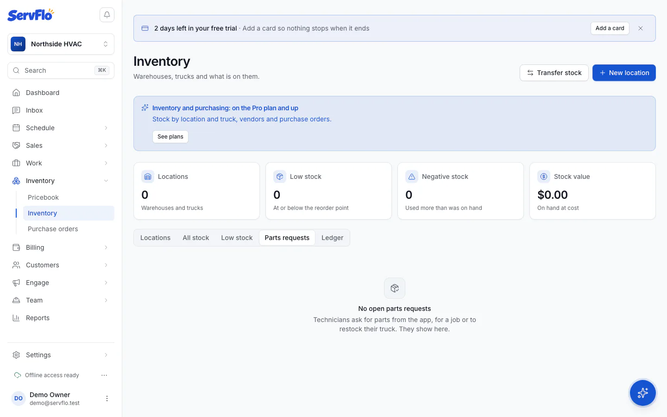Click the Low stock card box icon
Viewport: 667px width, 417px height.
point(280,177)
